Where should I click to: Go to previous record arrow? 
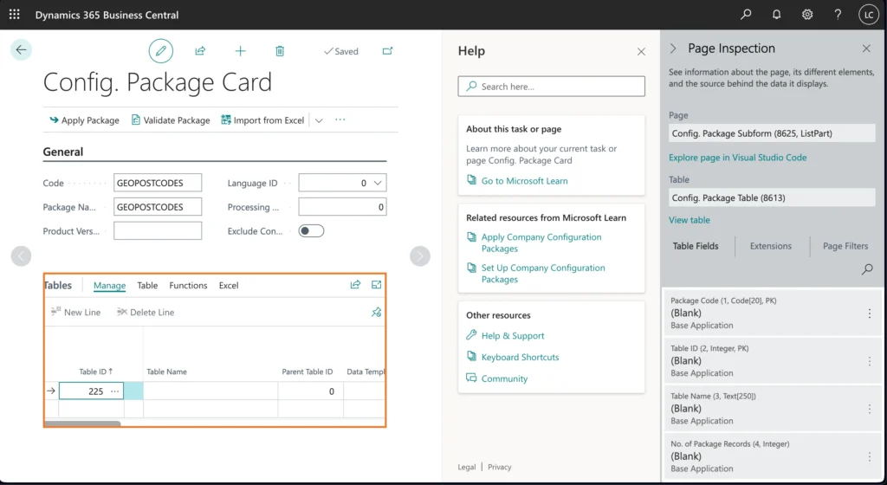click(x=21, y=256)
